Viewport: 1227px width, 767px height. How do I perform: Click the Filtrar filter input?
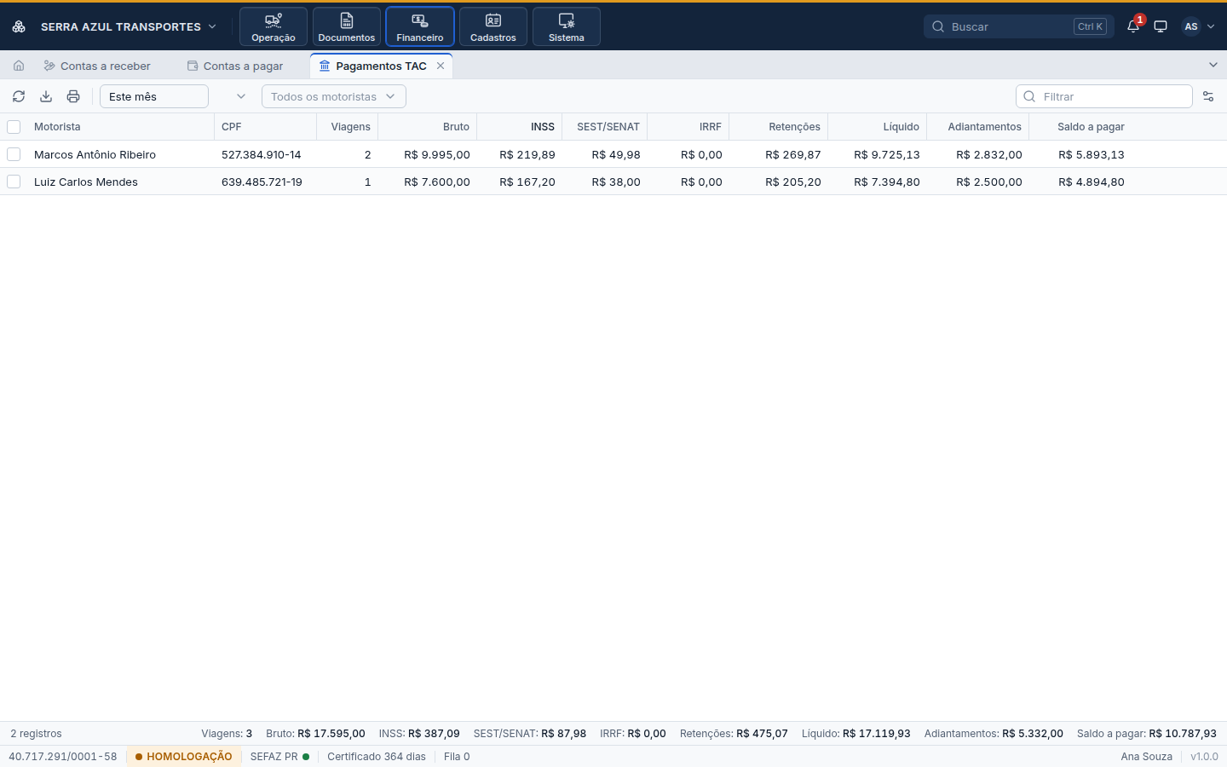pos(1104,96)
